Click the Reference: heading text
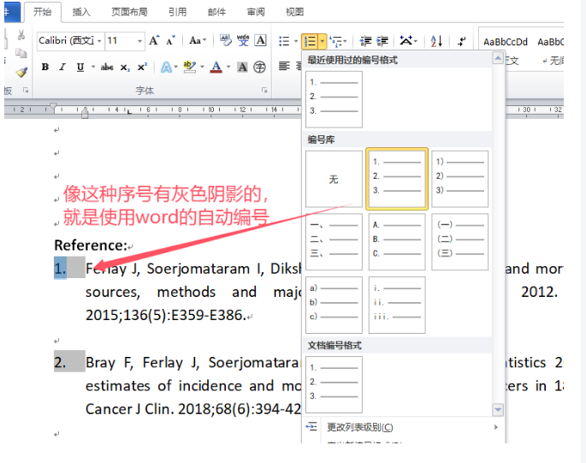This screenshot has height=463, width=586. pos(91,246)
